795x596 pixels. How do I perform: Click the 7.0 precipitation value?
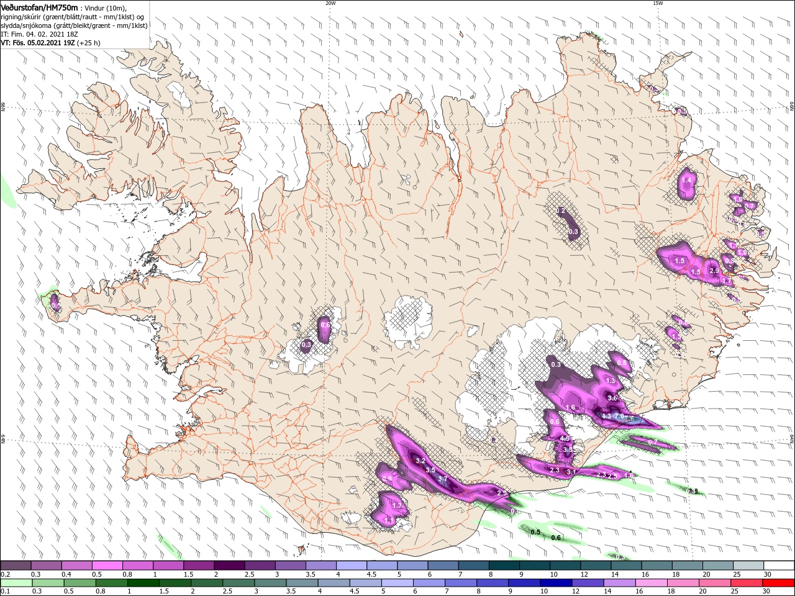[619, 416]
